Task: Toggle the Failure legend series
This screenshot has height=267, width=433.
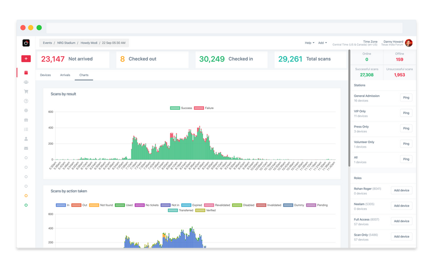Action: coord(204,108)
